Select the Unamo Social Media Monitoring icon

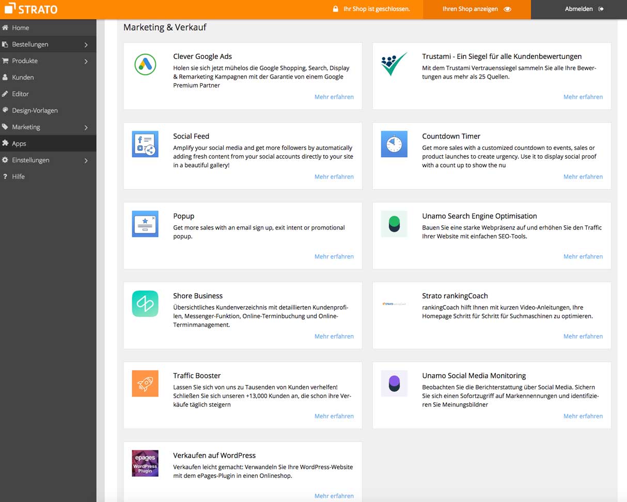394,384
